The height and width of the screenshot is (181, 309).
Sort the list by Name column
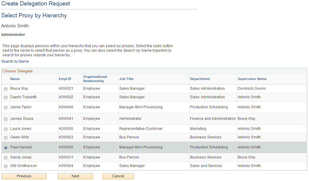(15, 78)
